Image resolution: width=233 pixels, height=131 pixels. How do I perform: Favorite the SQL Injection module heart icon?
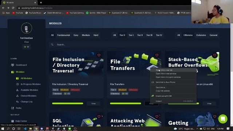click(99, 116)
